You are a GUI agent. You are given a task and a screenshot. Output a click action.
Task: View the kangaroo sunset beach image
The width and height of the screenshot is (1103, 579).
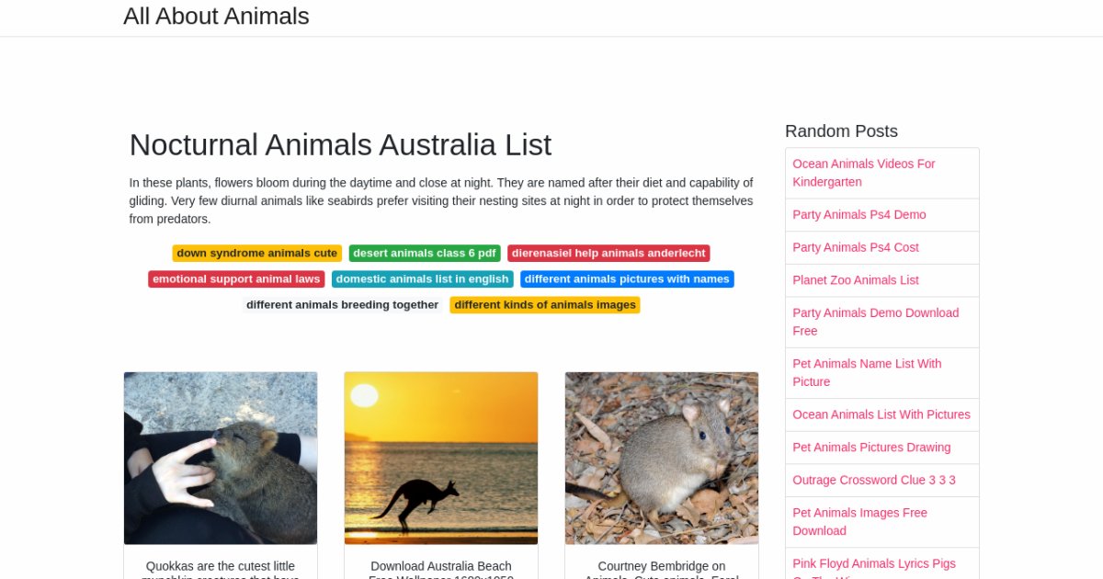pyautogui.click(x=441, y=458)
